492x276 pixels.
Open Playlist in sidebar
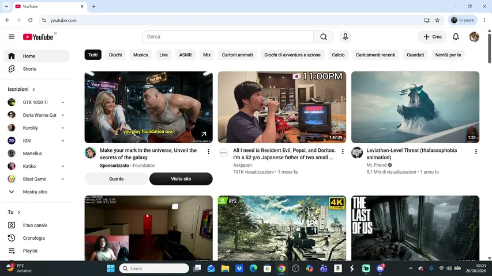click(37, 251)
